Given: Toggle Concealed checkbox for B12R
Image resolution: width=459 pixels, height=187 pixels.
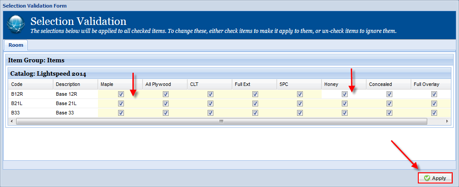Looking at the screenshot, I should point(389,94).
